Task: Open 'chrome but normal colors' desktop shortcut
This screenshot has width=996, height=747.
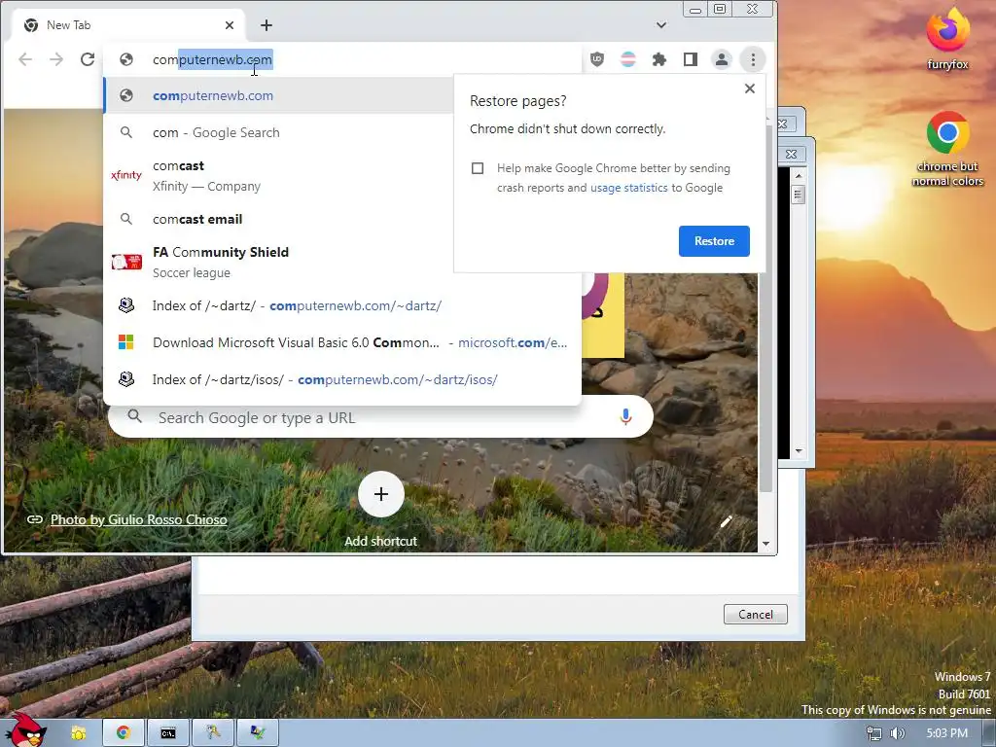Action: [x=947, y=149]
